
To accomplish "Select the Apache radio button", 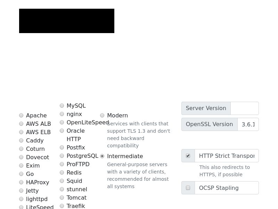I will 21,116.
